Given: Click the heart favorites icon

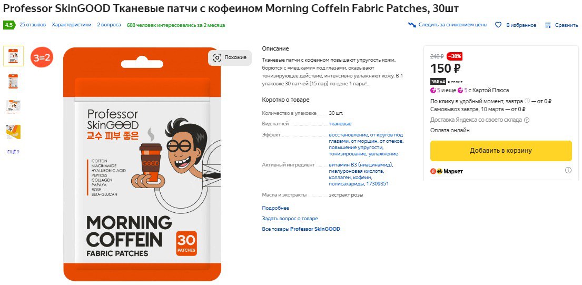Looking at the screenshot, I should coord(498,25).
